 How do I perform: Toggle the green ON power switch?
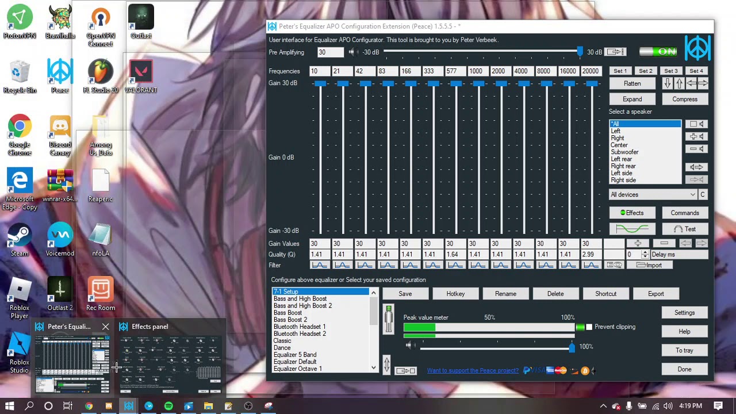(x=659, y=52)
